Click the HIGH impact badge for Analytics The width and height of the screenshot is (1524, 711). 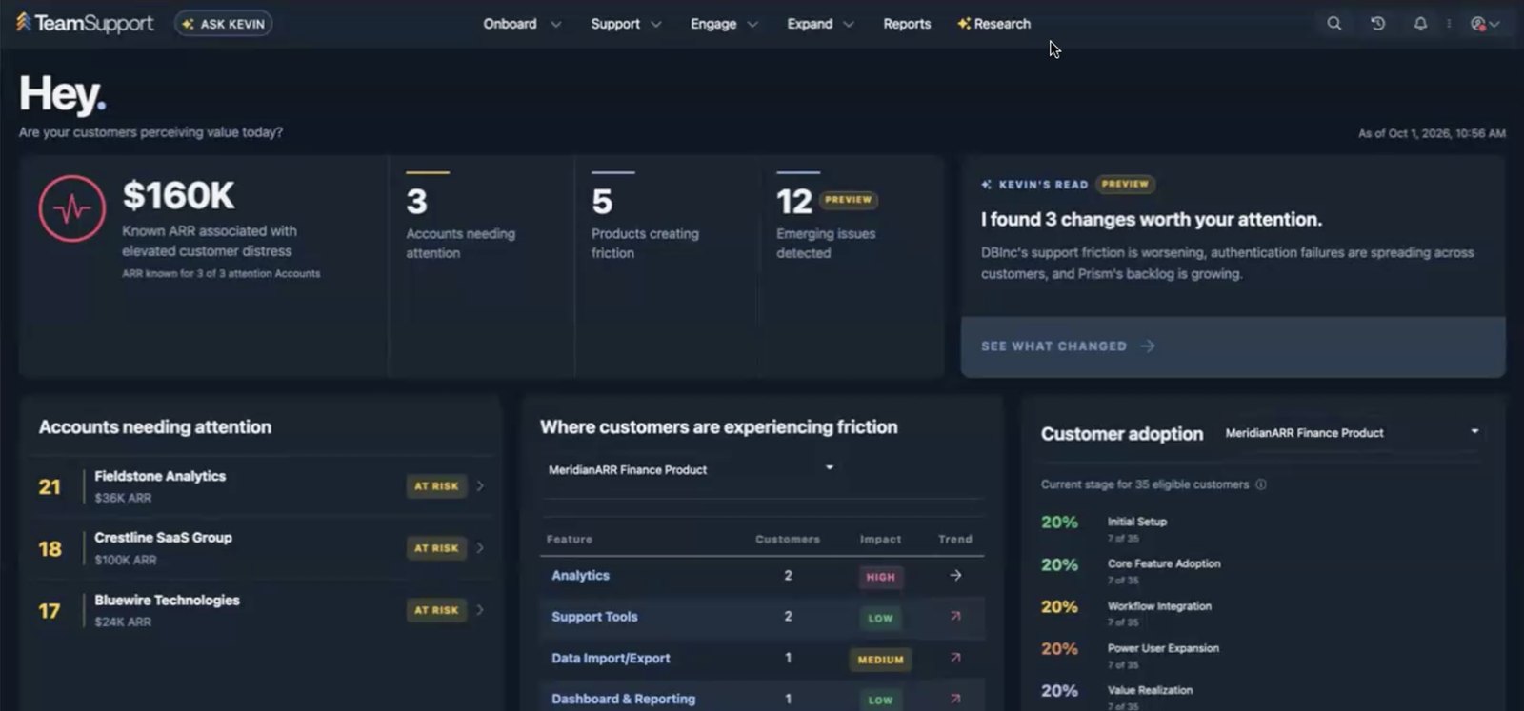click(880, 577)
